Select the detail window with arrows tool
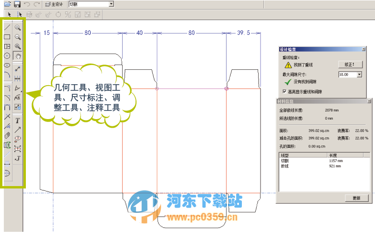Image resolution: width=375 pixels, height=232 pixels. [17, 149]
